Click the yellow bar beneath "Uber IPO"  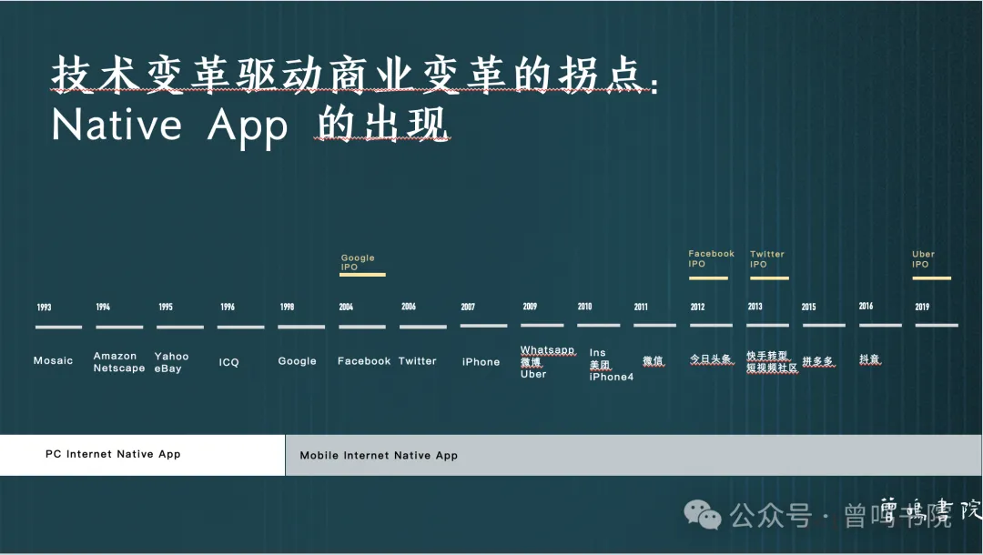932,278
